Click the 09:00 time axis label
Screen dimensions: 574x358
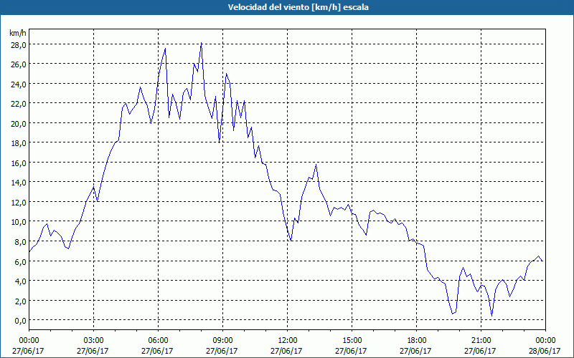[x=222, y=341]
